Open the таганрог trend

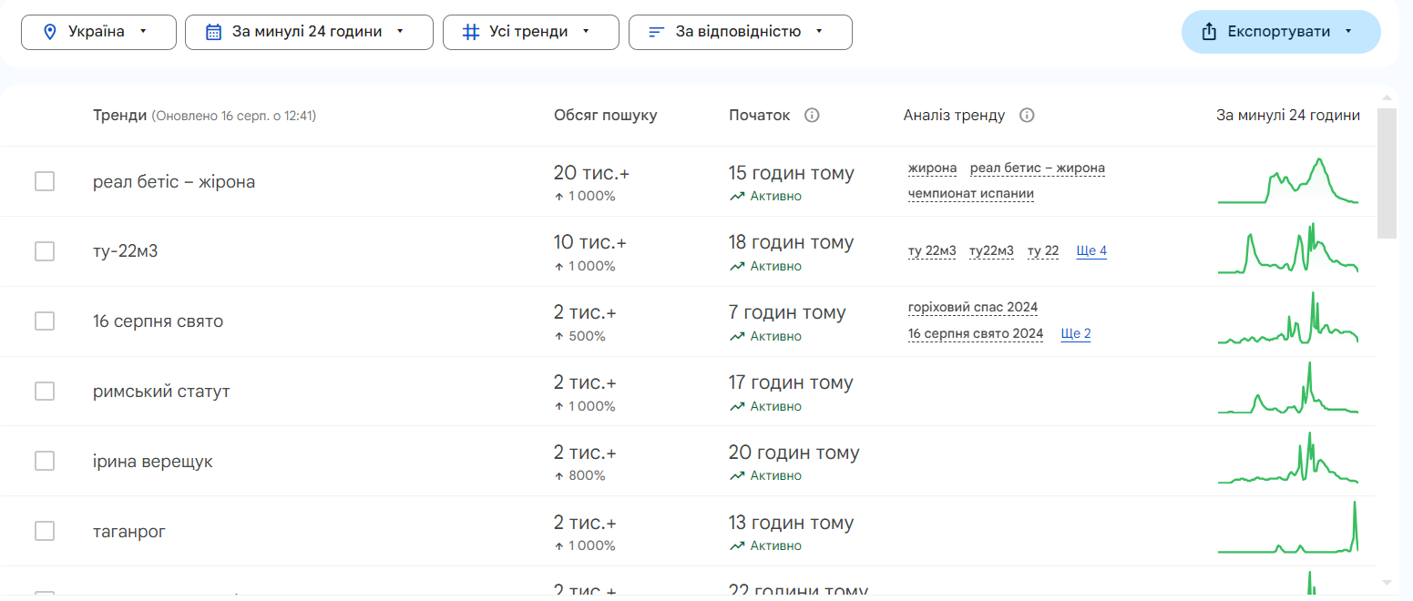click(x=129, y=532)
